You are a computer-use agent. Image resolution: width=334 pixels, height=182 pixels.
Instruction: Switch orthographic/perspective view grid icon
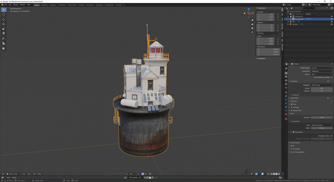(252, 32)
